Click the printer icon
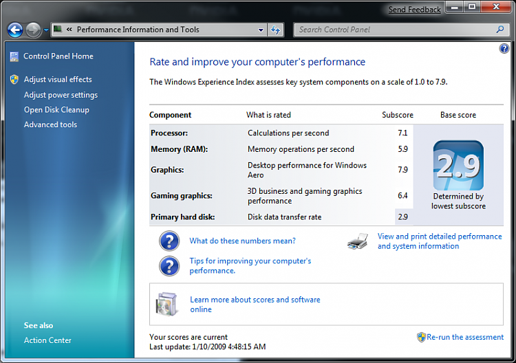 click(357, 241)
